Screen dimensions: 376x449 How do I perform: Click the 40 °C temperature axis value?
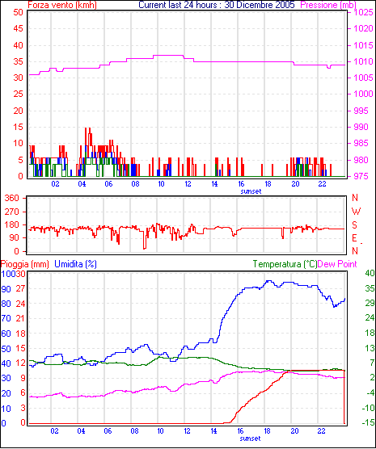tap(370, 273)
